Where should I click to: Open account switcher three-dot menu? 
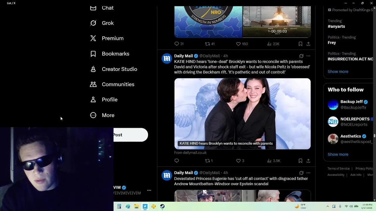[149, 190]
